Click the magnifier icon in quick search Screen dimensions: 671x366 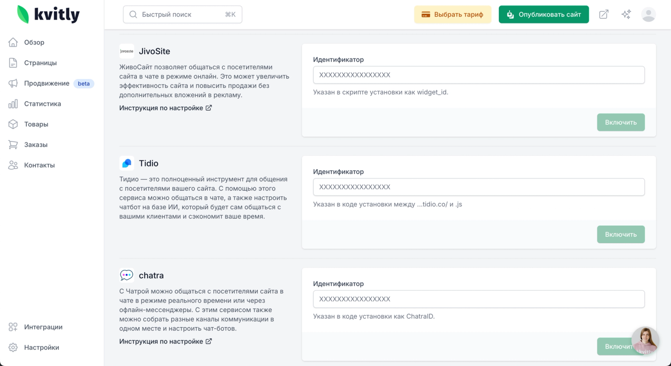pyautogui.click(x=134, y=15)
